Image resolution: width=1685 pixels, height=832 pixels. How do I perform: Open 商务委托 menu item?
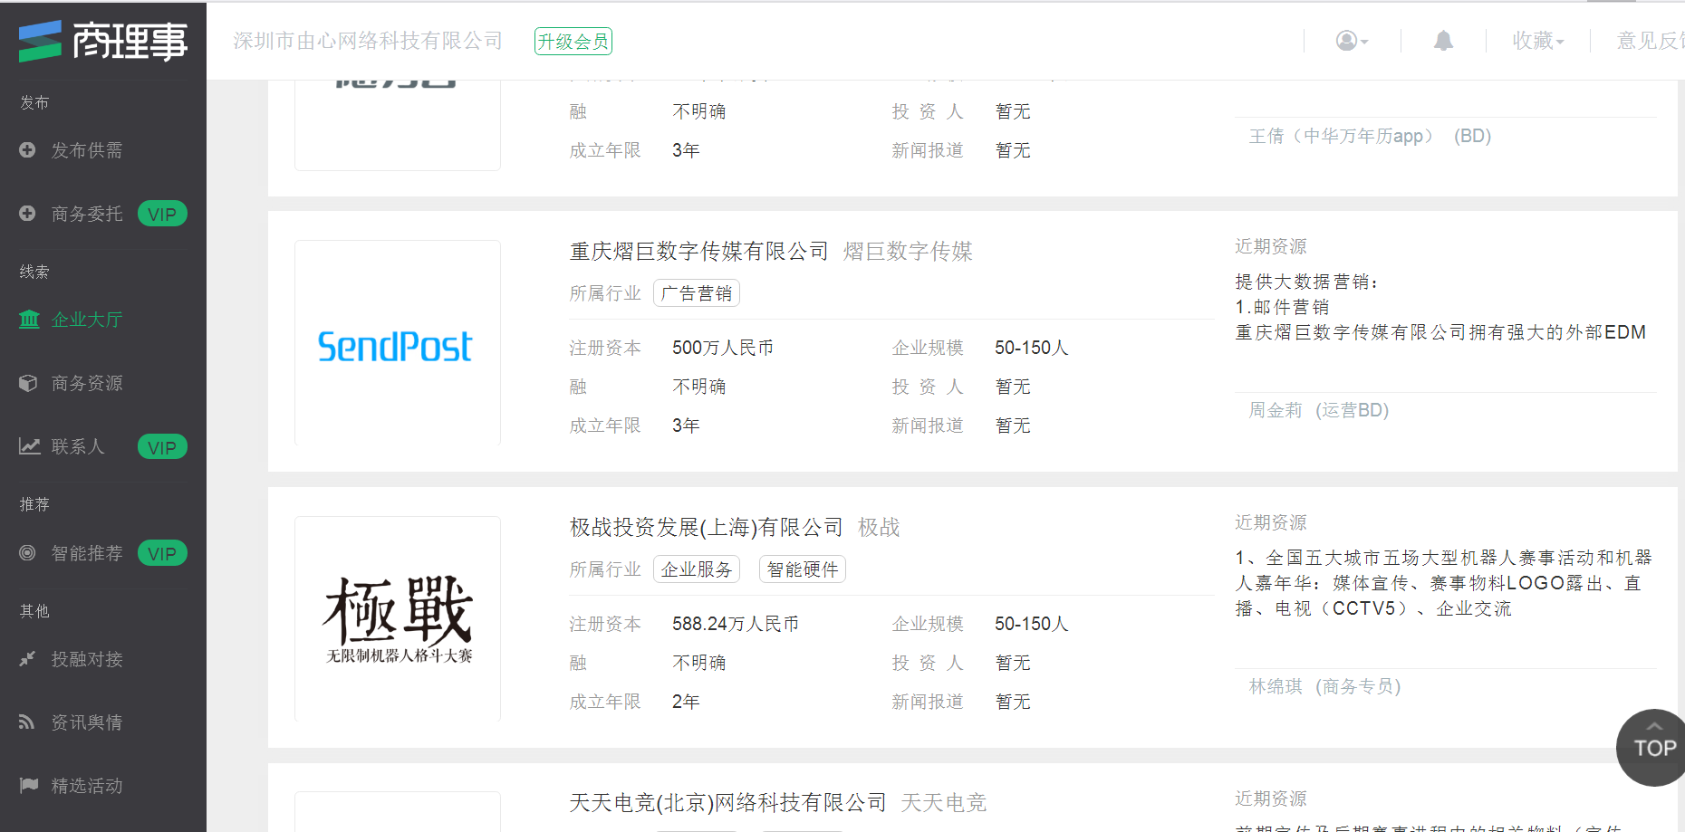(x=87, y=214)
